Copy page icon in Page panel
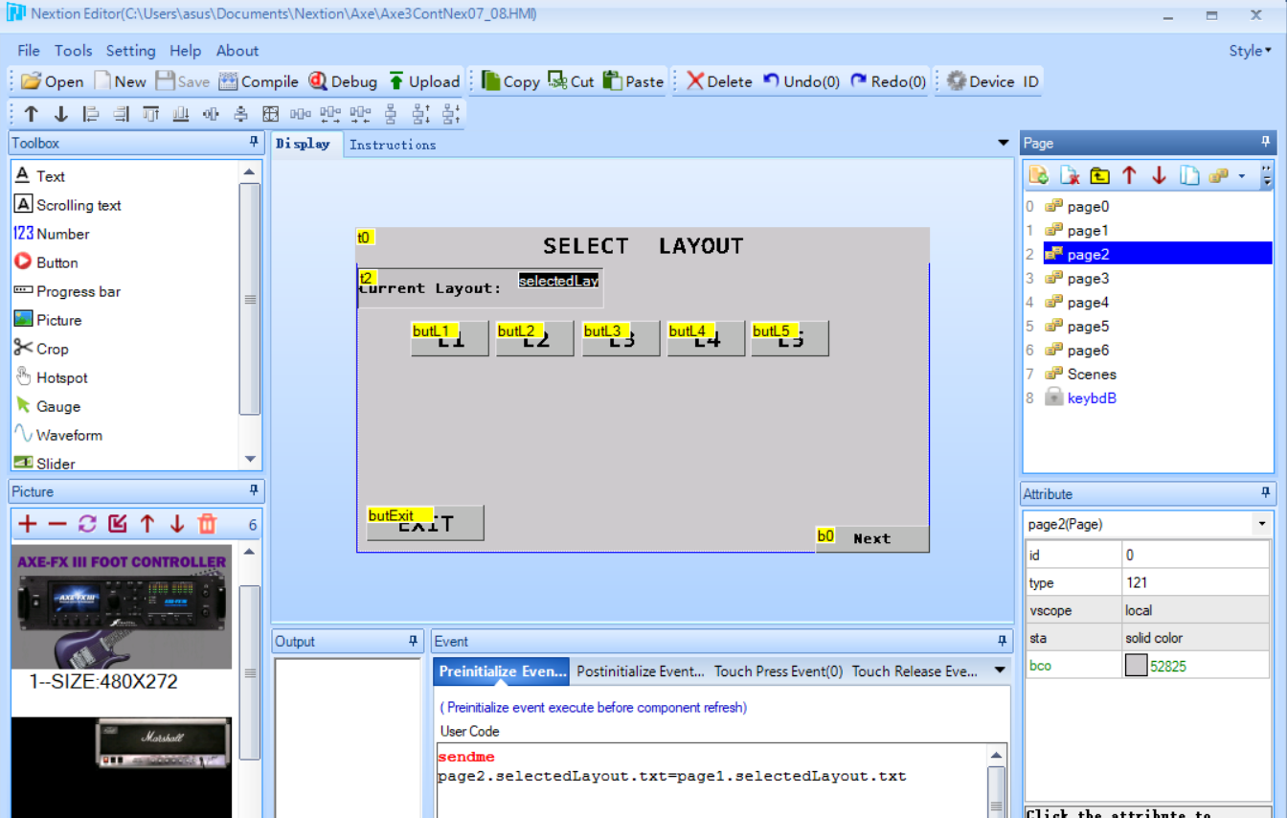This screenshot has width=1287, height=818. click(1188, 175)
